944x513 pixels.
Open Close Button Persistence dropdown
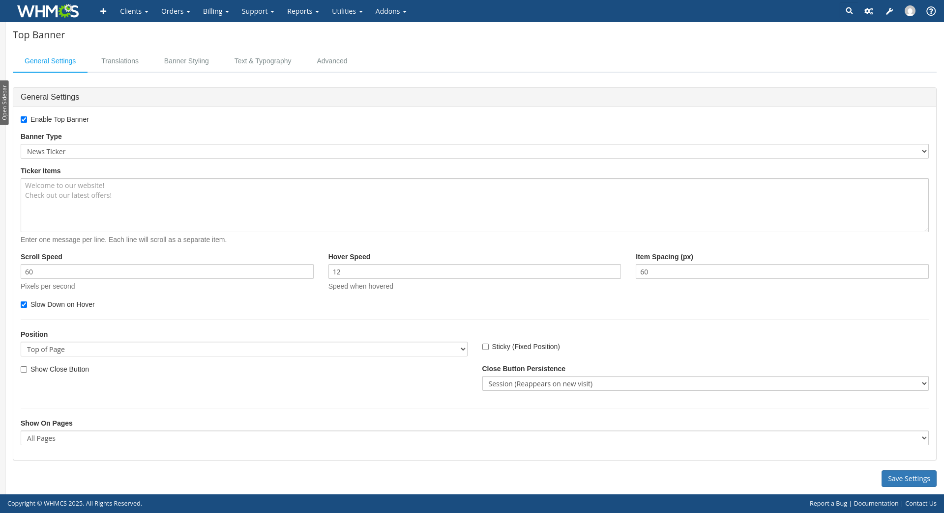point(705,383)
